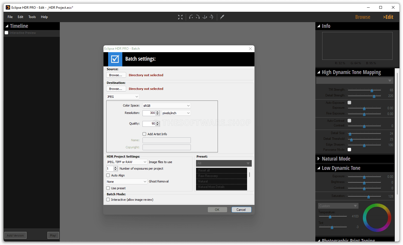Select the eyedropper tool in toolbar
403x245 pixels.
pos(222,17)
